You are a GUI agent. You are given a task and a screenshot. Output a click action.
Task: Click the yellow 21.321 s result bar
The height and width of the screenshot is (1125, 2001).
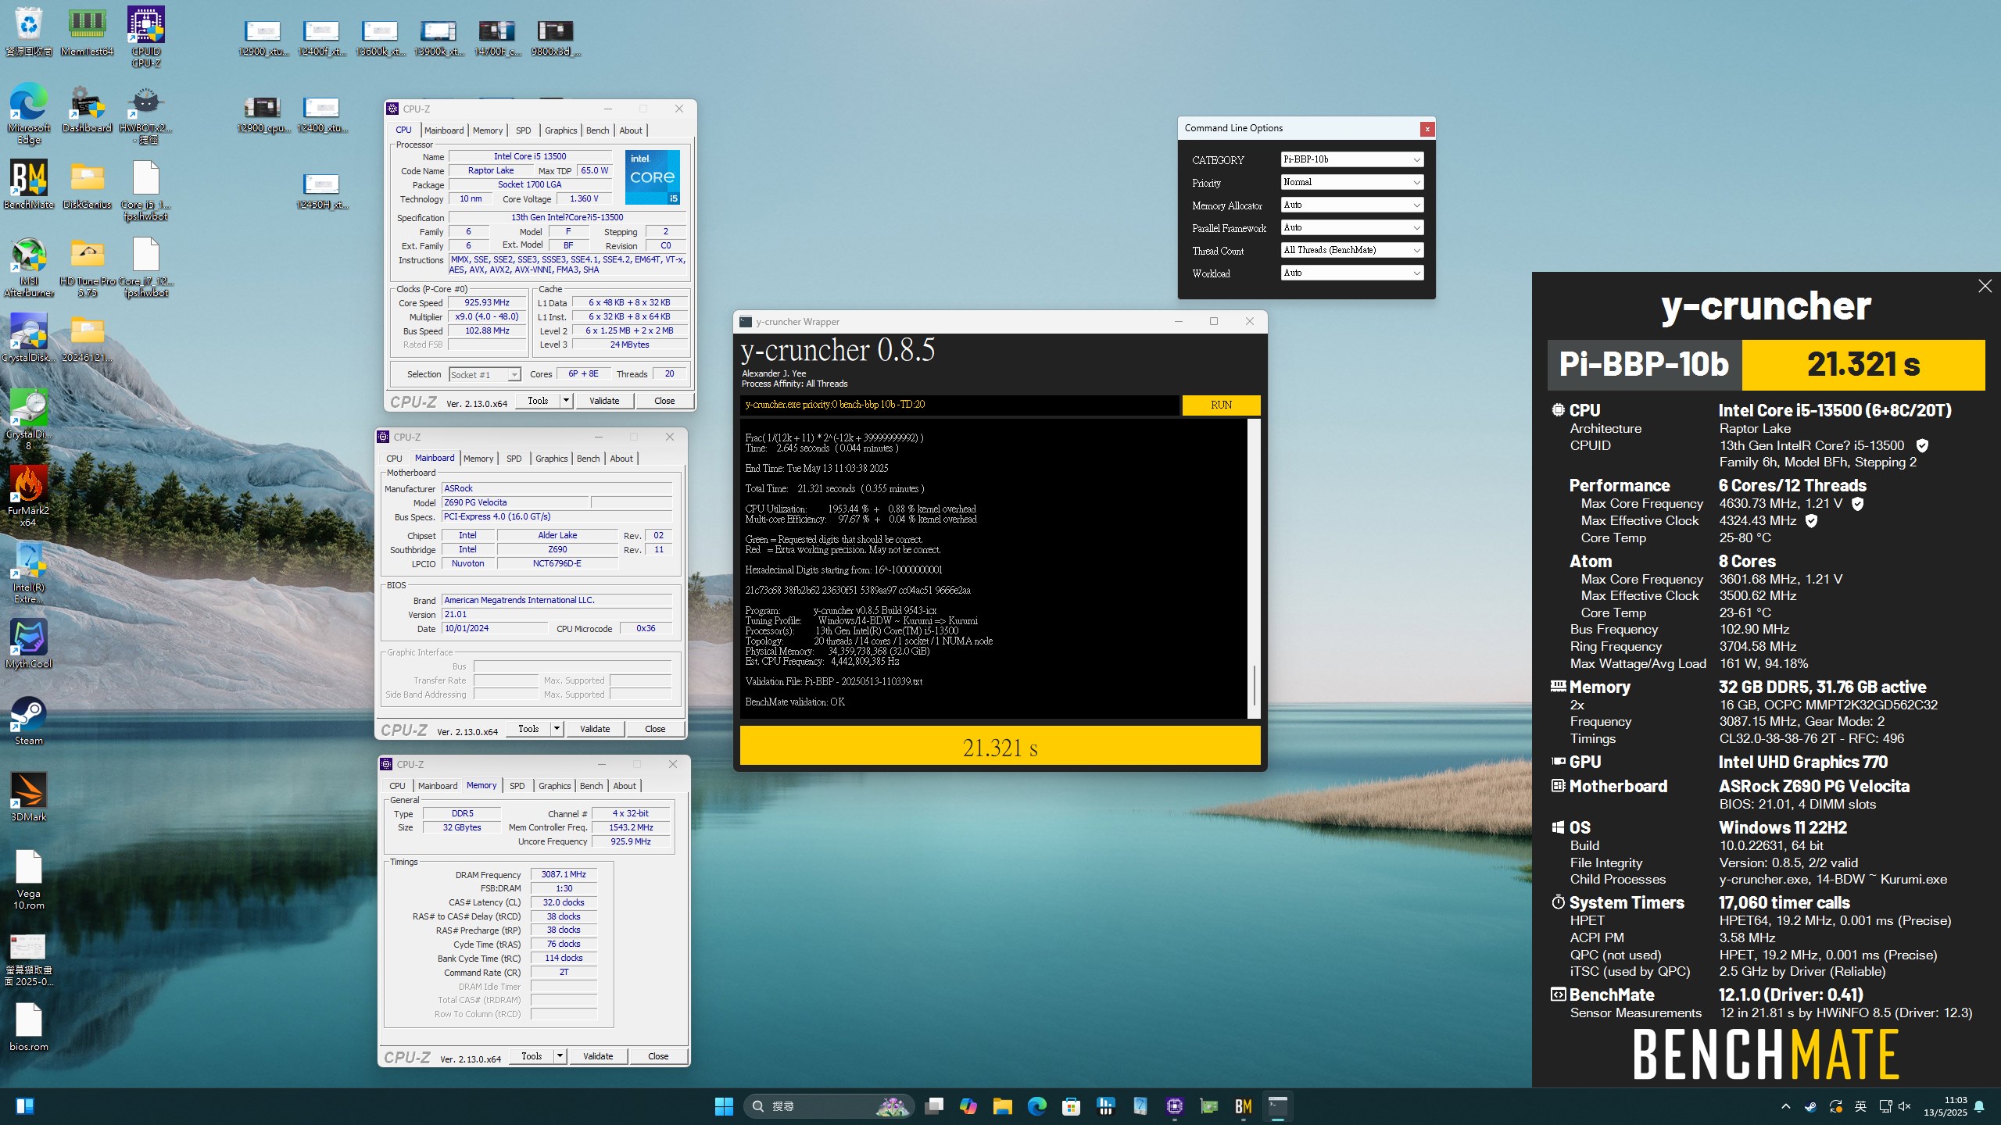click(x=1000, y=747)
